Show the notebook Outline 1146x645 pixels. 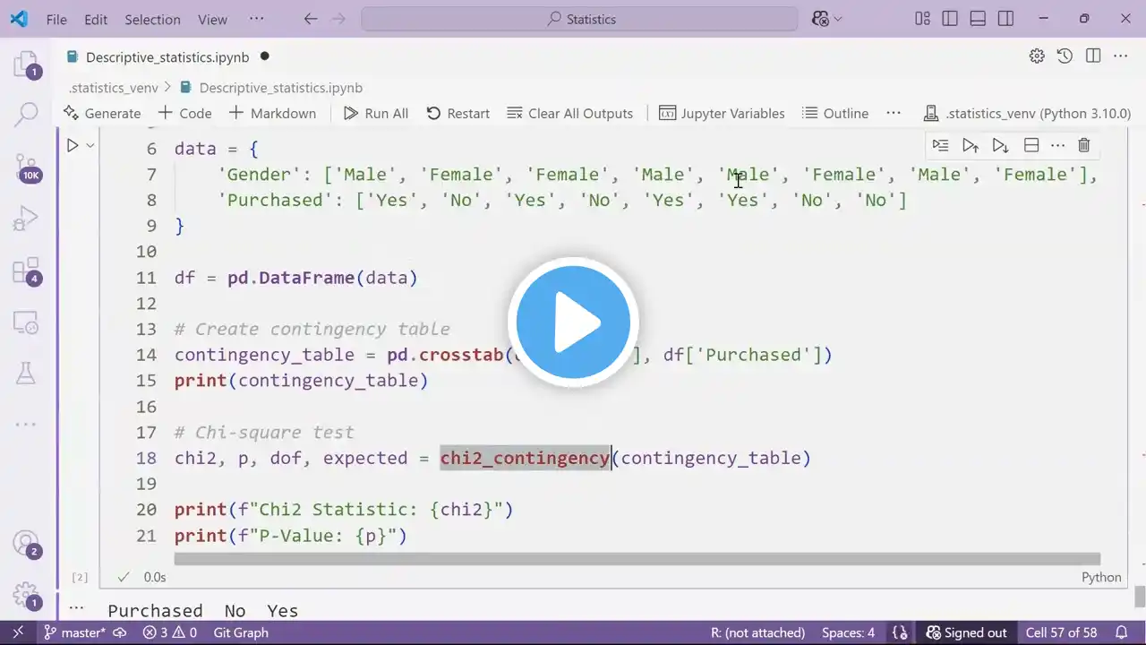pyautogui.click(x=835, y=113)
